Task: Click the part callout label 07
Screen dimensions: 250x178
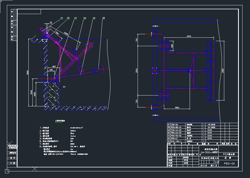Action: [64, 87]
